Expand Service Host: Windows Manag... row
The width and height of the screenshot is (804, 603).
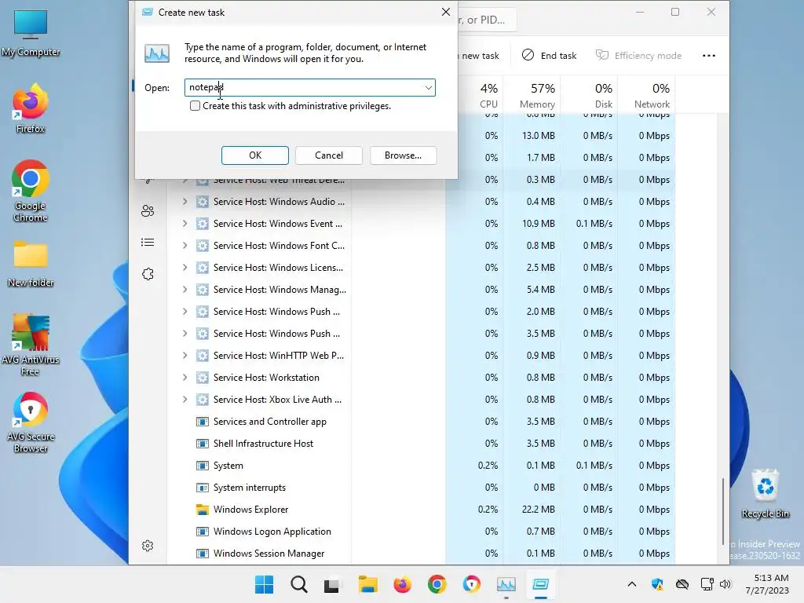[185, 290]
